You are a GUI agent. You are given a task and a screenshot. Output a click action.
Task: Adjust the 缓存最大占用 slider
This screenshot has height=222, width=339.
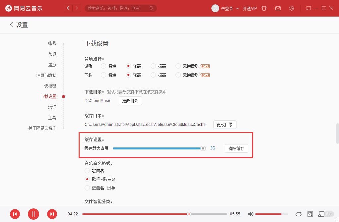pyautogui.click(x=203, y=148)
